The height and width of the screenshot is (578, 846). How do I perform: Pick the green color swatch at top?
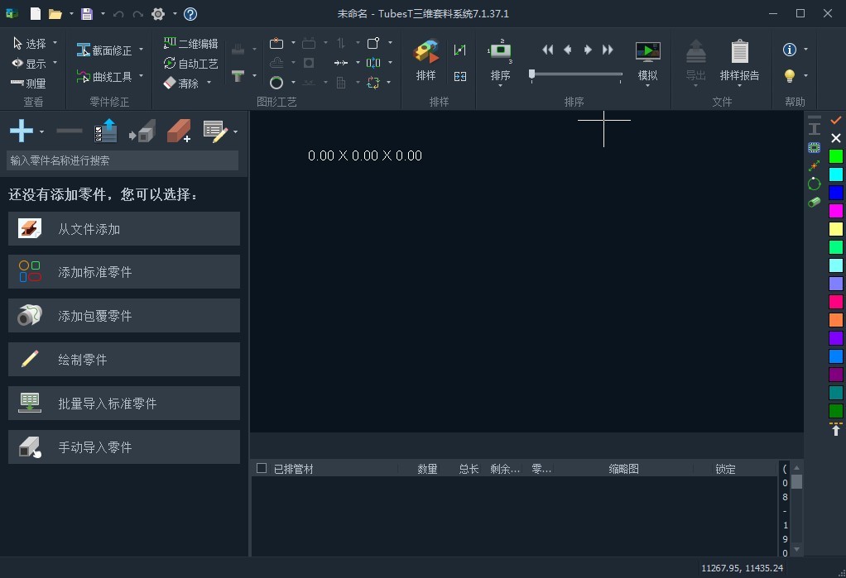pyautogui.click(x=835, y=155)
